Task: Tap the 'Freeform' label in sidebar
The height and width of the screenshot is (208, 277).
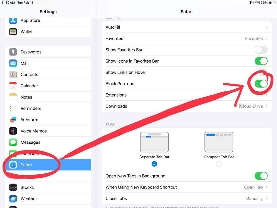Action: 29,120
